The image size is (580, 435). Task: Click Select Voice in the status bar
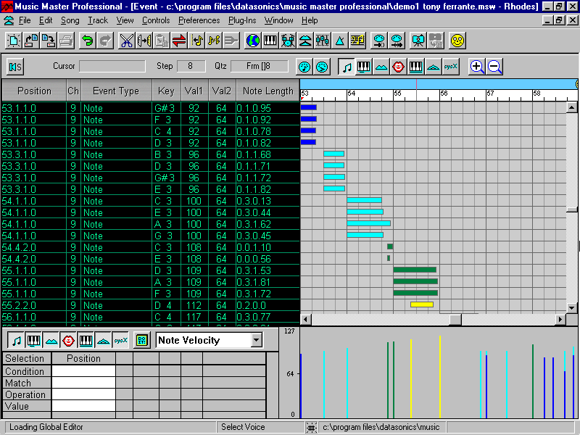pos(243,427)
